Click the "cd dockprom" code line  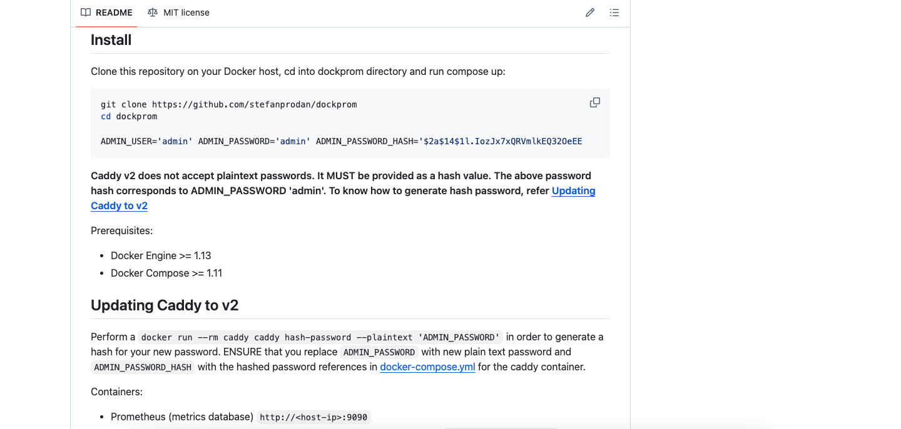click(x=129, y=116)
